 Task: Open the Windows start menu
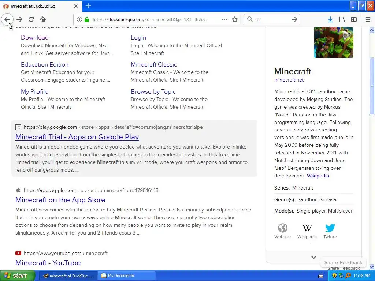coord(17,276)
